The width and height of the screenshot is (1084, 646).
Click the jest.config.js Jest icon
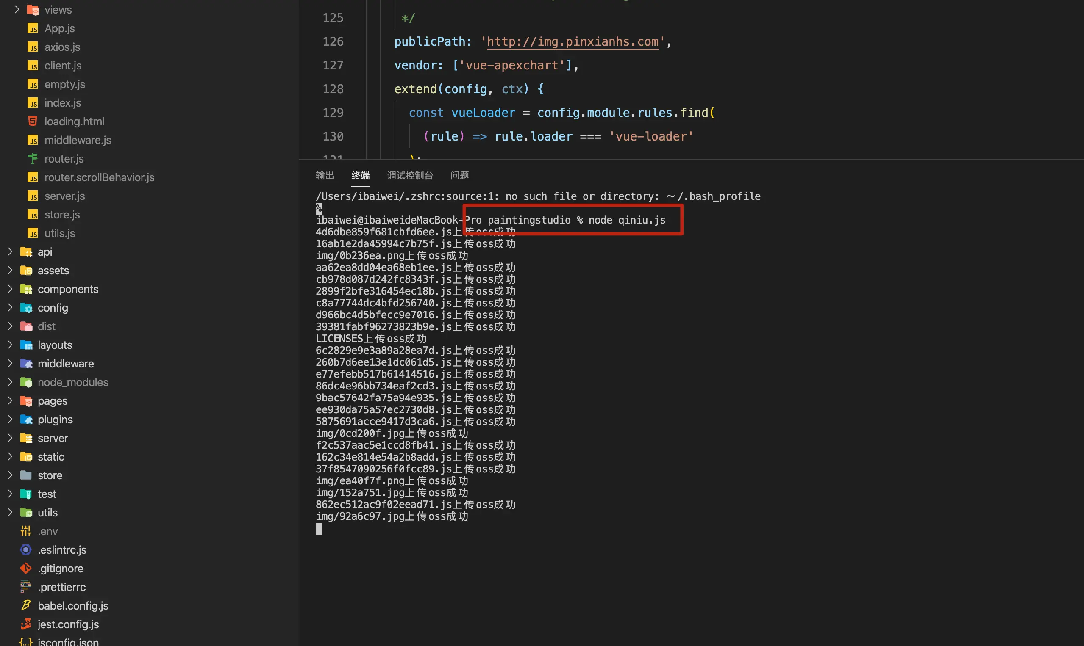[x=26, y=624]
